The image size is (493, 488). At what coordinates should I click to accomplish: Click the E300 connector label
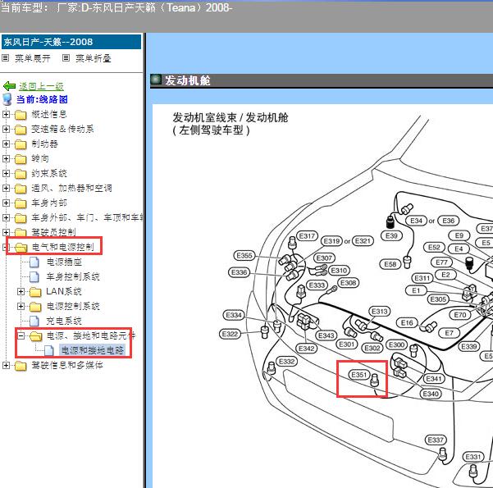397,344
